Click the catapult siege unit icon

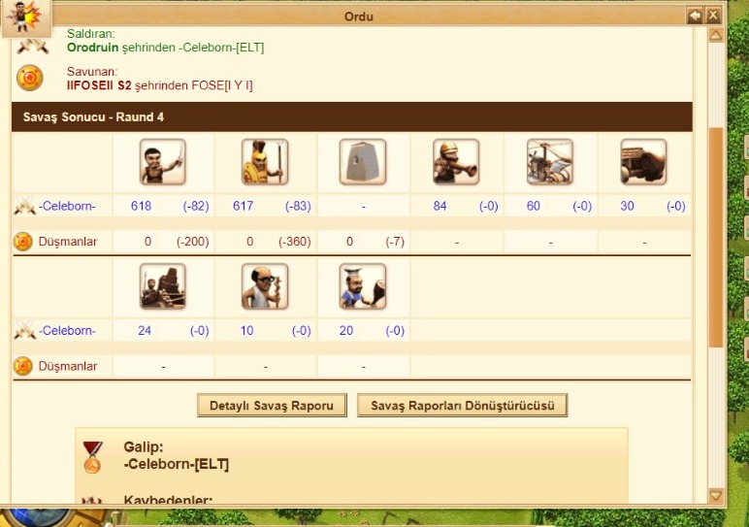(x=162, y=286)
